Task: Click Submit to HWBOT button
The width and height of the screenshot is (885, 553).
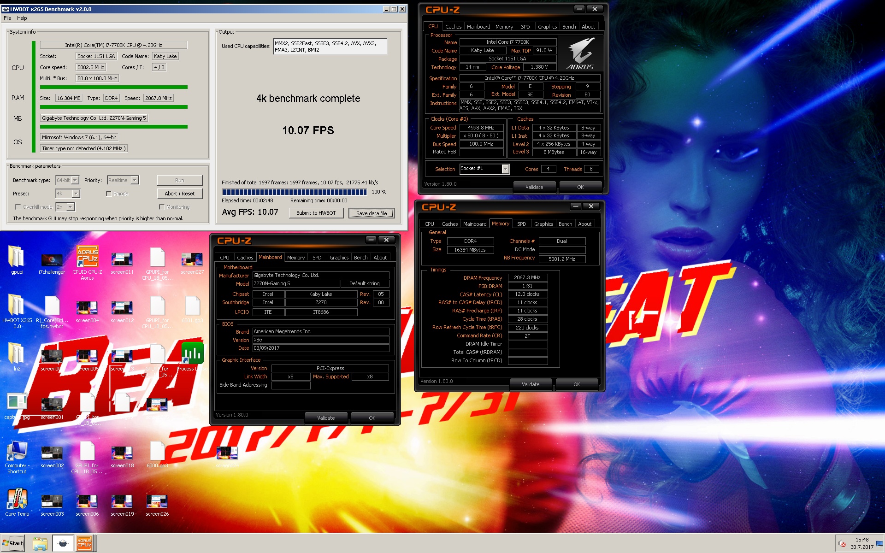Action: pyautogui.click(x=316, y=213)
